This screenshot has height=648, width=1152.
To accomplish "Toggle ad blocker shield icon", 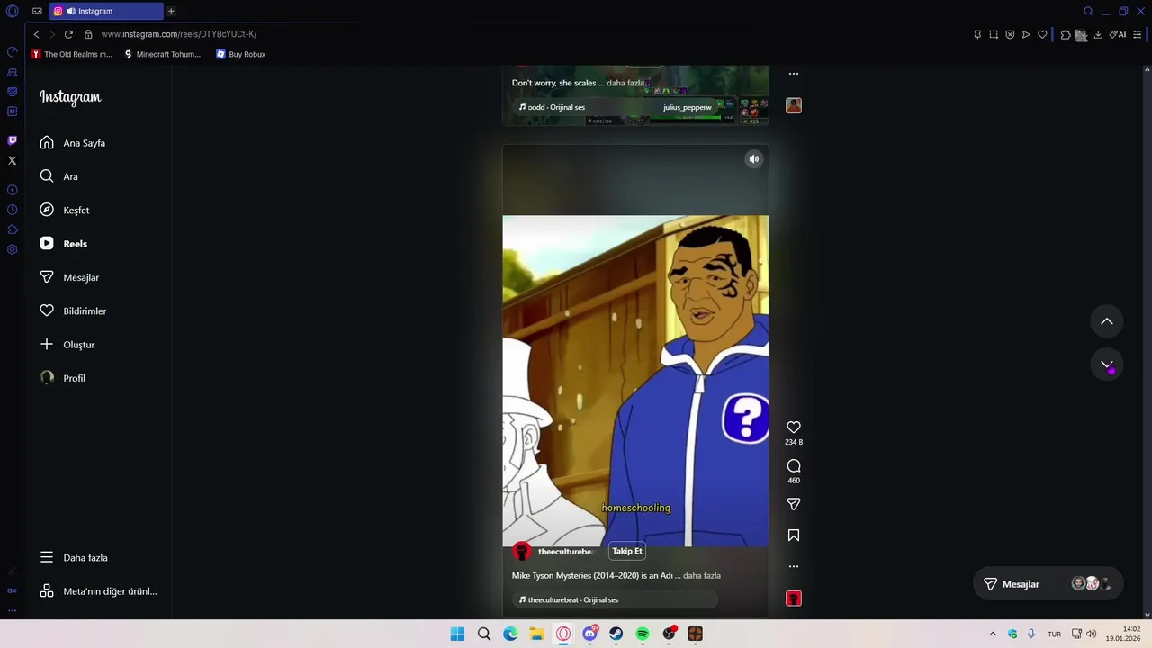I will [1010, 34].
